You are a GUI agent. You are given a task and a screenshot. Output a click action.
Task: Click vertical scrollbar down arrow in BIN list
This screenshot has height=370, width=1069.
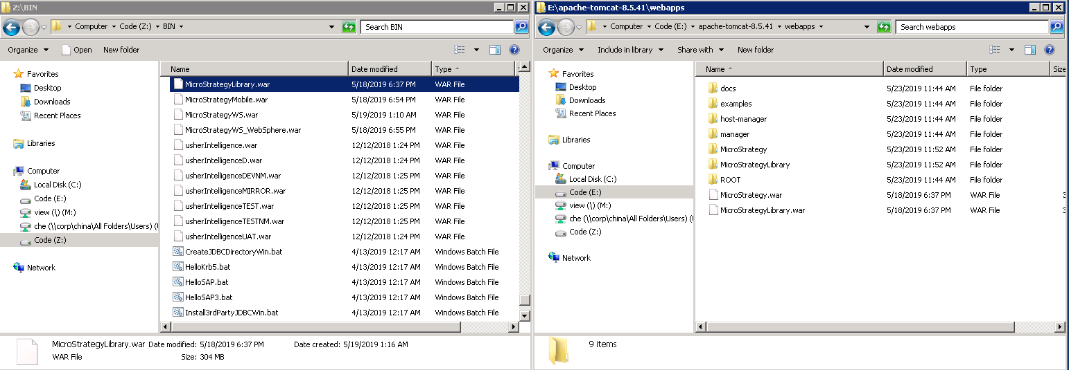click(x=525, y=315)
